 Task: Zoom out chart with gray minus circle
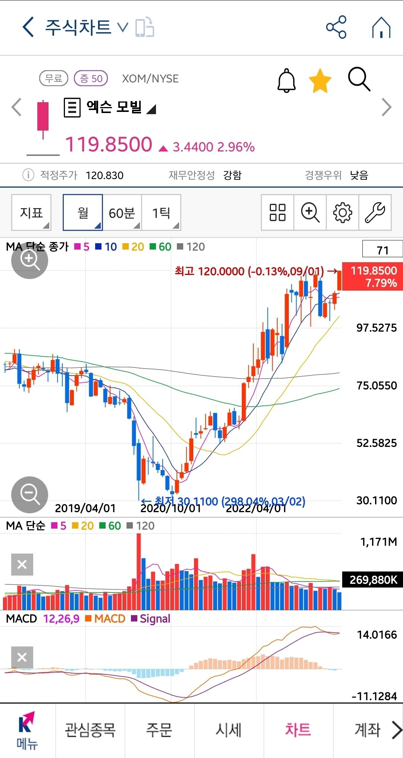coord(29,495)
